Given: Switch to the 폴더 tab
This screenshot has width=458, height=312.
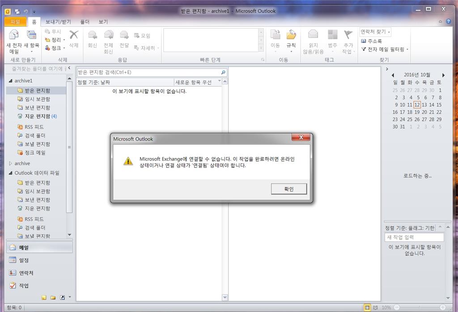Looking at the screenshot, I should (85, 21).
